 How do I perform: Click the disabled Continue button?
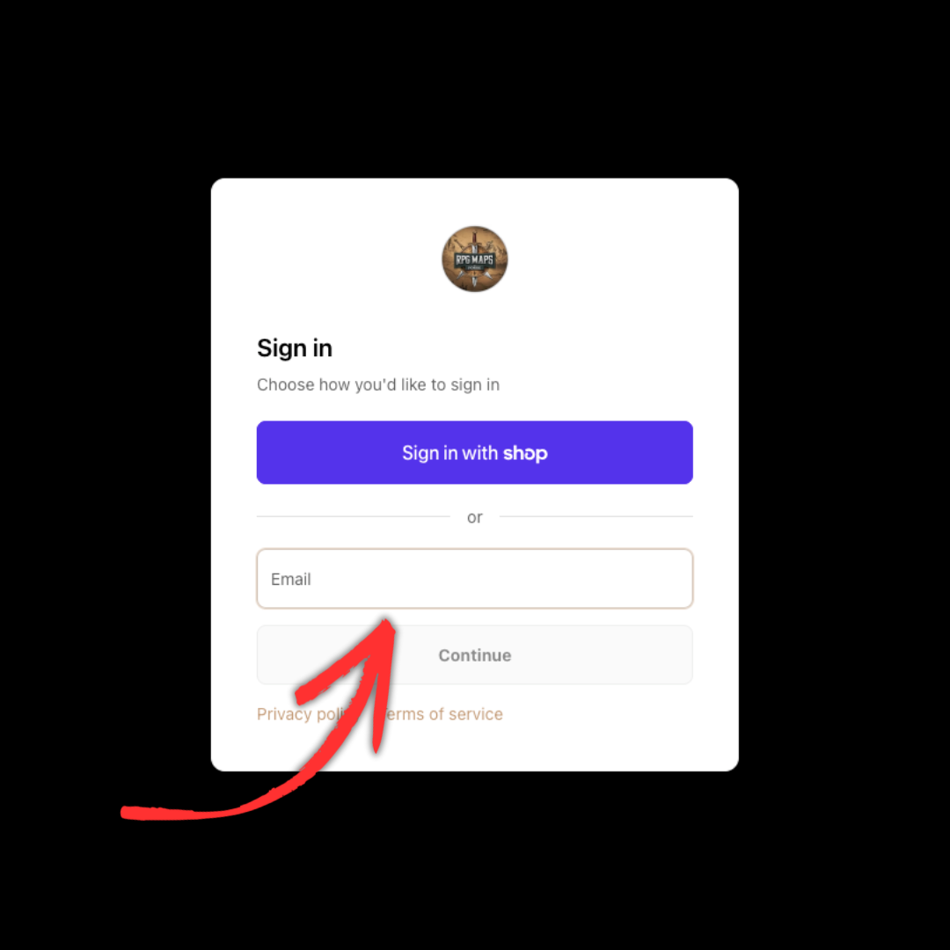tap(474, 655)
